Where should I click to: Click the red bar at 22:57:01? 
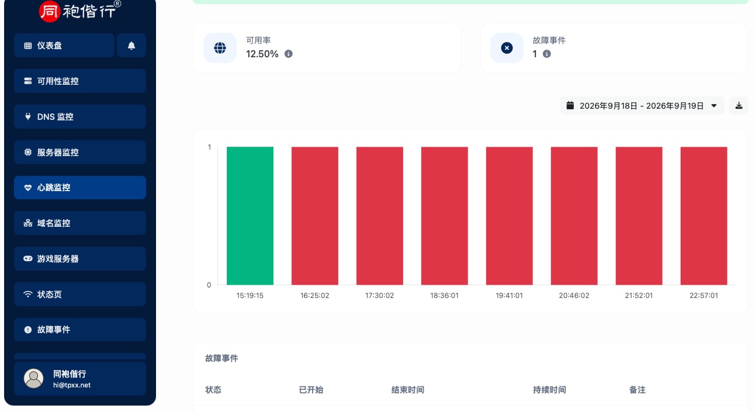(x=704, y=216)
